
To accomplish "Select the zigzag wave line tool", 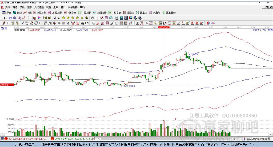I will click(x=116, y=23).
